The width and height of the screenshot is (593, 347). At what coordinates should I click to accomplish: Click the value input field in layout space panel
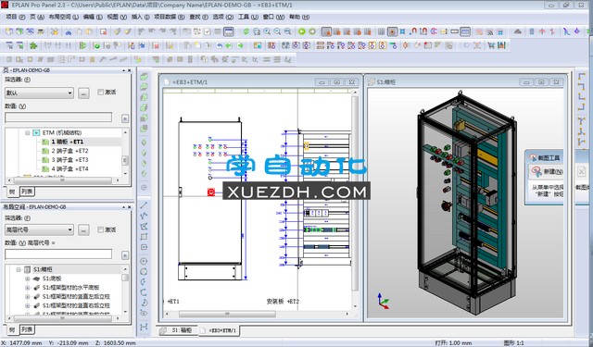[58, 254]
